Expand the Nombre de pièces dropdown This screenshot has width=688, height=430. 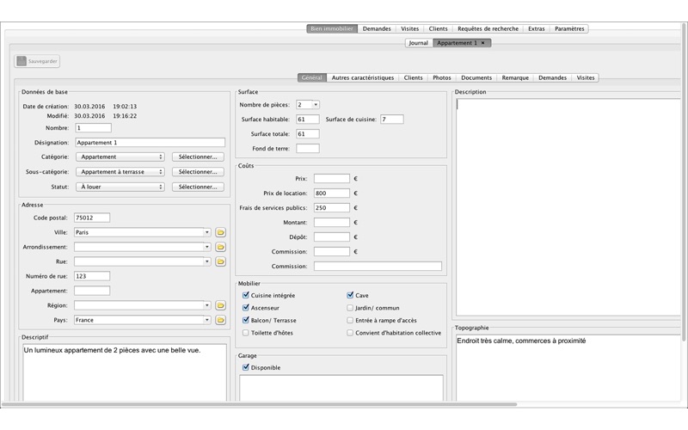point(315,105)
